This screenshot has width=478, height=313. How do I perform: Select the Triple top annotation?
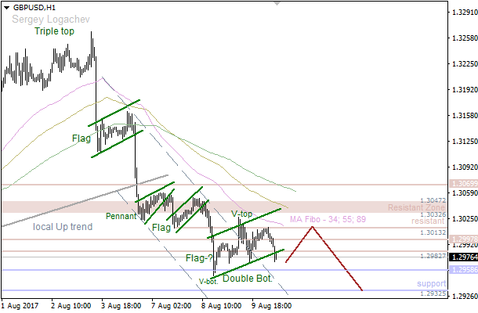pyautogui.click(x=56, y=32)
